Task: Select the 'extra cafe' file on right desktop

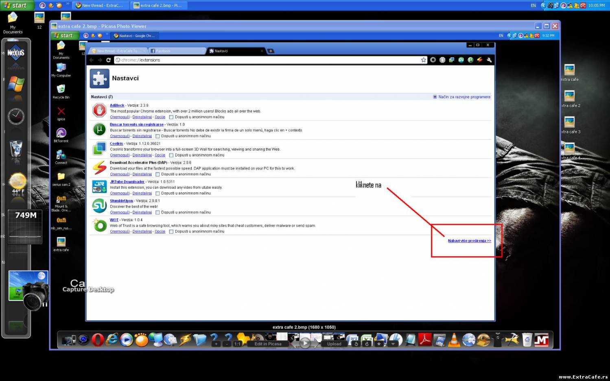Action: point(570,74)
